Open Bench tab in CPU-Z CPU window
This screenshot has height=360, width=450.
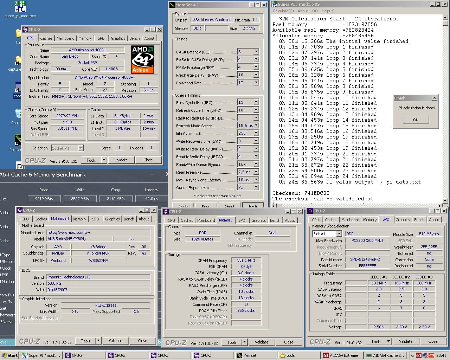(x=134, y=38)
